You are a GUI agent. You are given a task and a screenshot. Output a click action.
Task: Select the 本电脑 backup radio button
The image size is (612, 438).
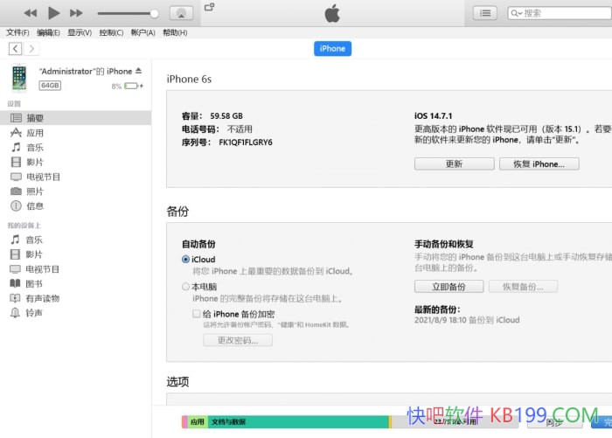(185, 286)
